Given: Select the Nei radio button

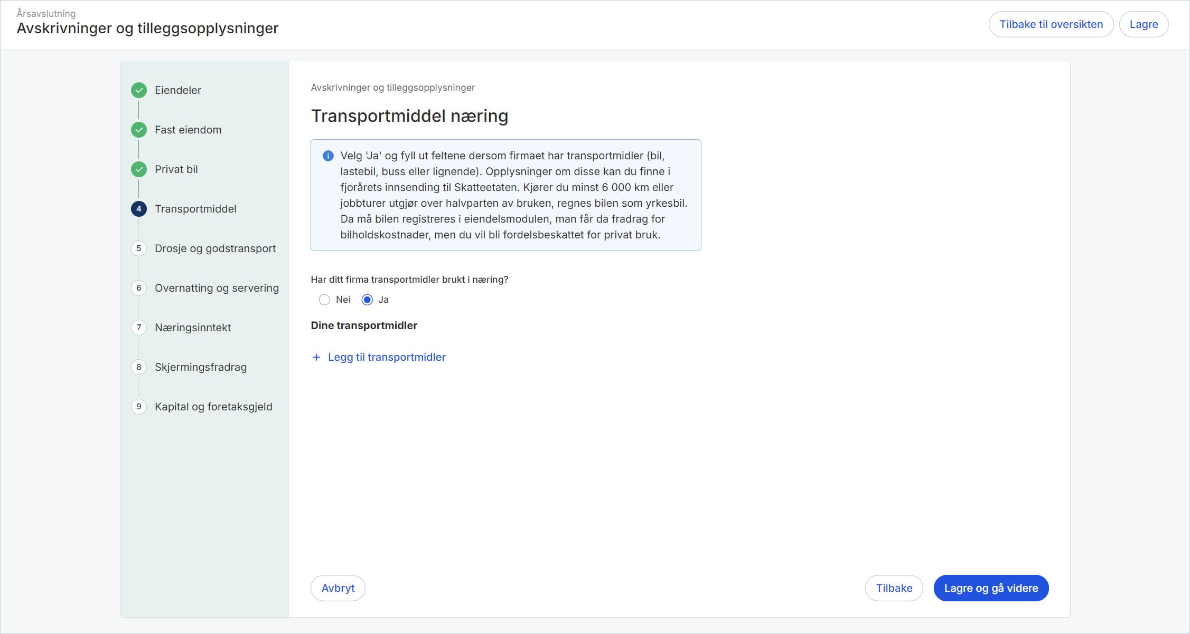Looking at the screenshot, I should [x=325, y=300].
